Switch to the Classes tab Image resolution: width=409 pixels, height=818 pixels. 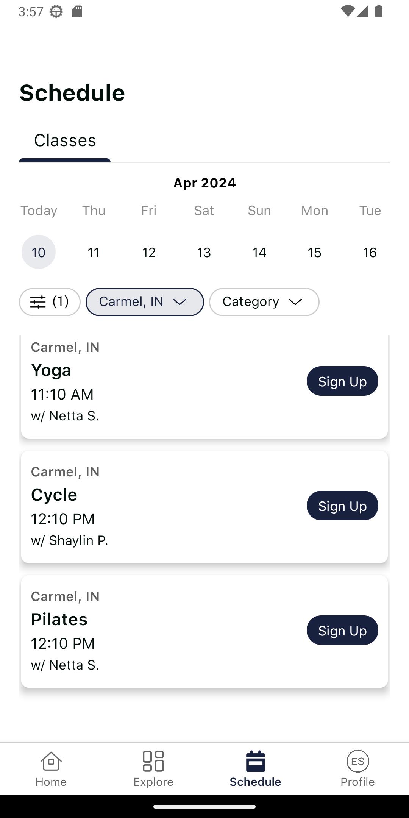[65, 141]
